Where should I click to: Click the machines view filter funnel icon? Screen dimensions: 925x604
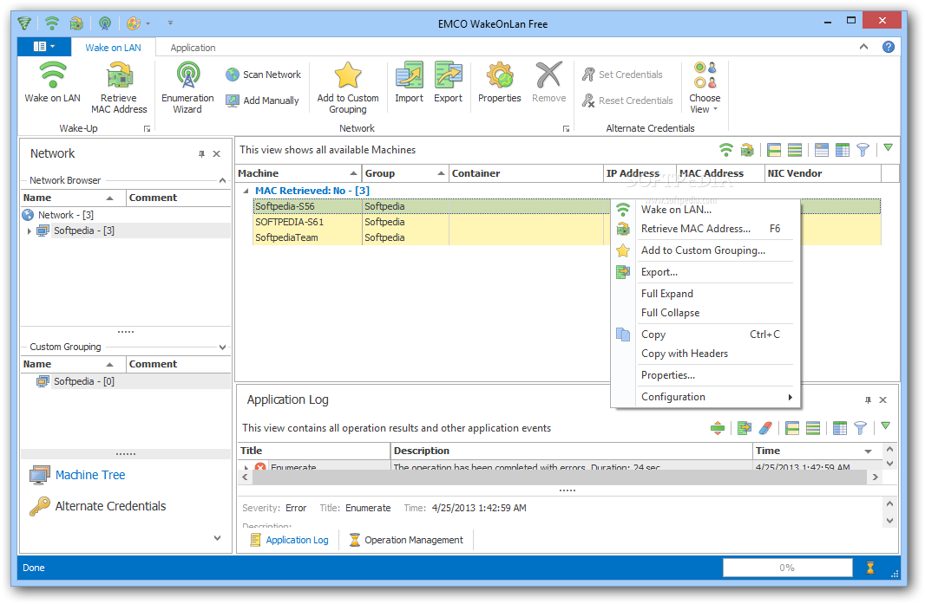(863, 150)
